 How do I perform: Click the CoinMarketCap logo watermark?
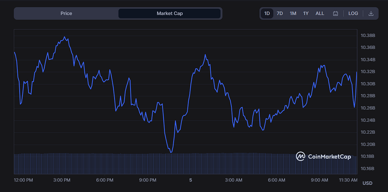(323, 157)
